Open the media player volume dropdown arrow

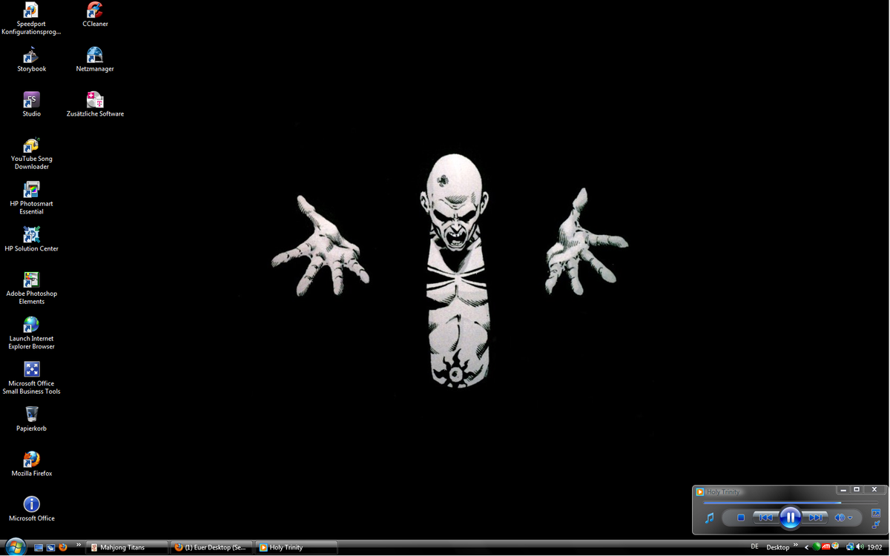coord(850,517)
